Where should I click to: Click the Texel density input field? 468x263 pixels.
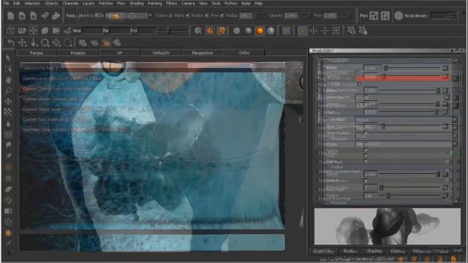click(x=443, y=15)
